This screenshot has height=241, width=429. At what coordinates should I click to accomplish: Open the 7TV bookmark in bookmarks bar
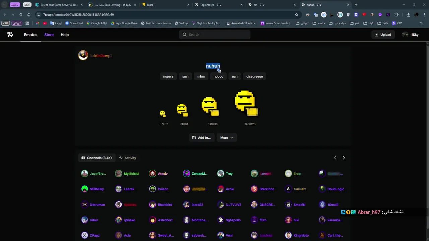tap(397, 23)
